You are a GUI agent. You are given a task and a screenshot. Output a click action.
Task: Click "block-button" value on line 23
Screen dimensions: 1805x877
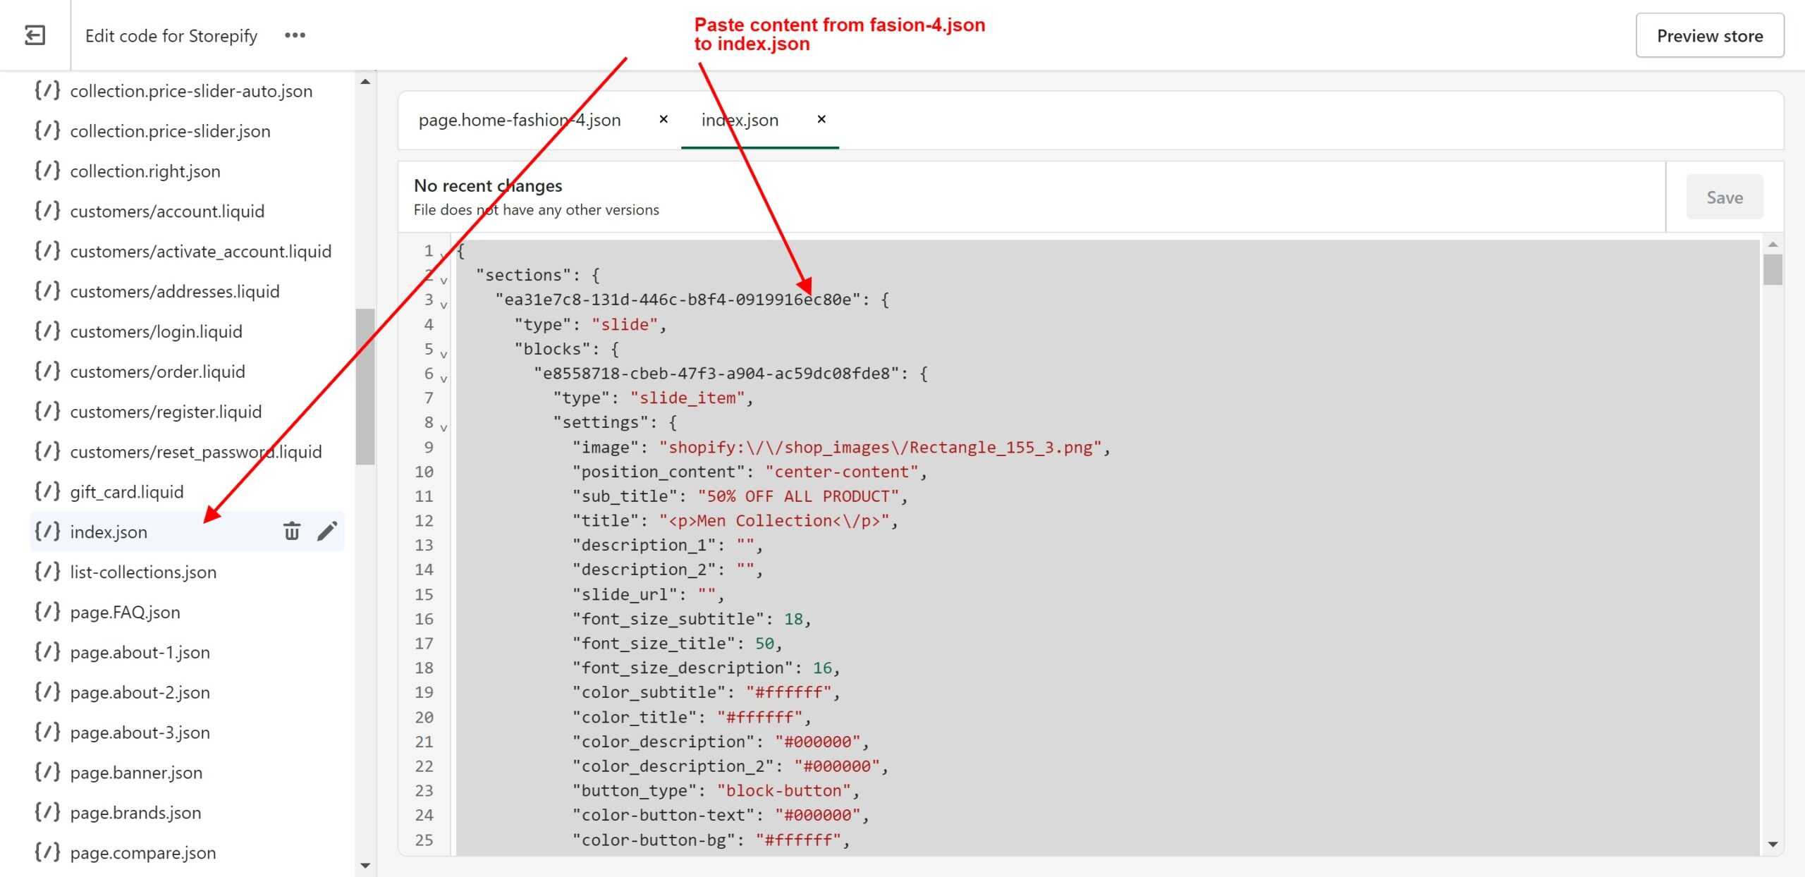click(x=784, y=791)
